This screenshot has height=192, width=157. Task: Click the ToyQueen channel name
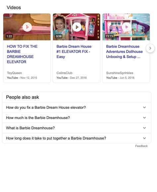14,73
